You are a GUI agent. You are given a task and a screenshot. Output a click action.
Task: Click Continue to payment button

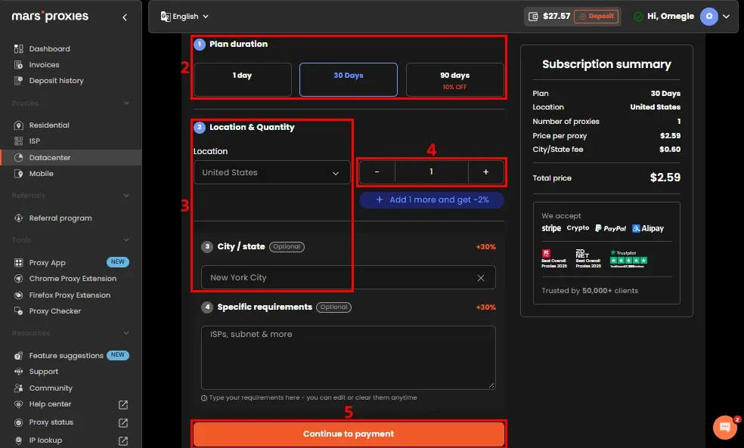[x=349, y=434]
